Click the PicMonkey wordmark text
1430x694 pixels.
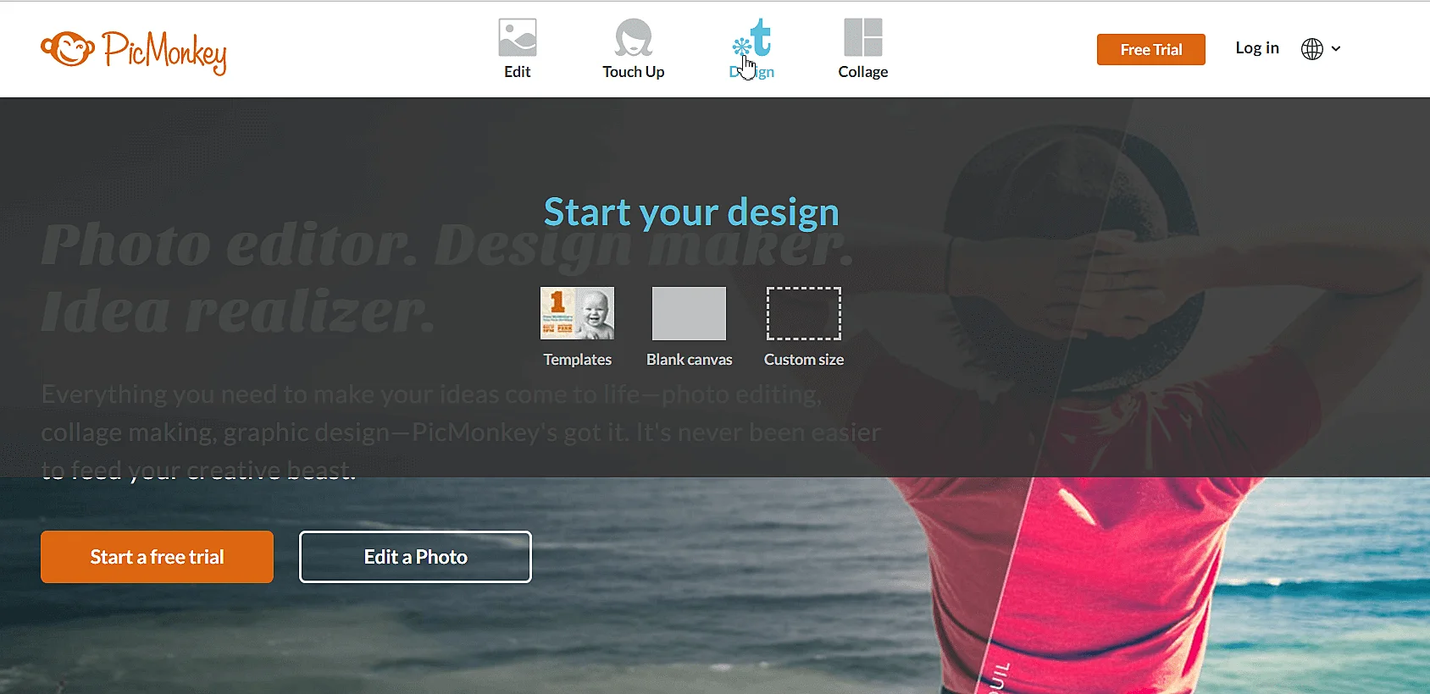tap(164, 52)
